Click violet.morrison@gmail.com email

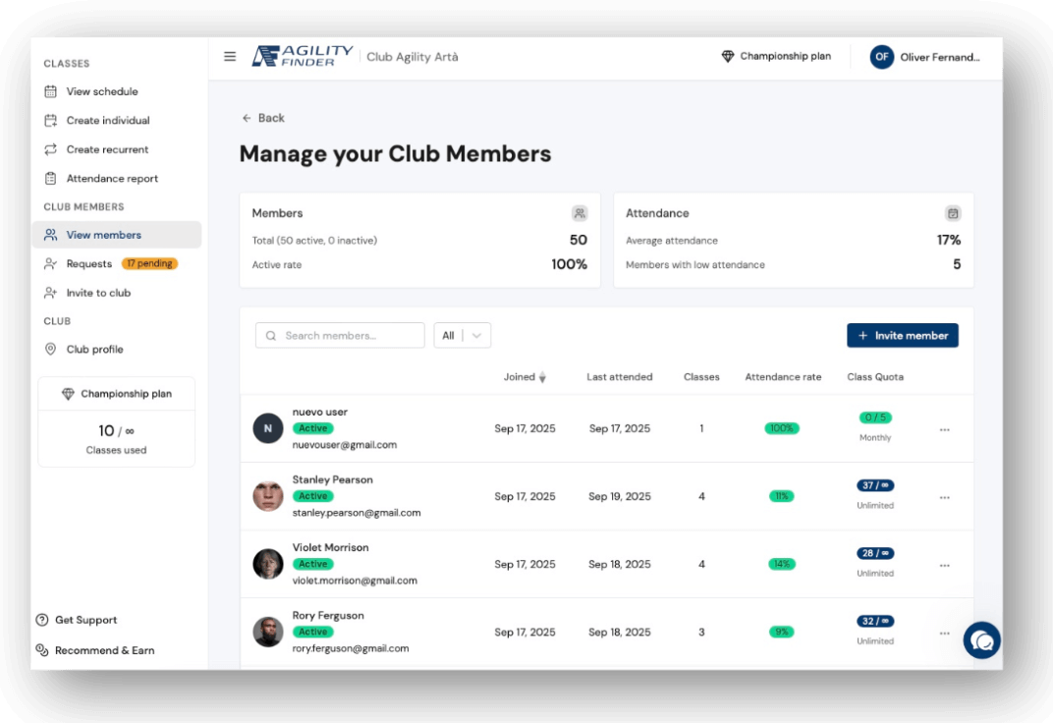tap(355, 581)
